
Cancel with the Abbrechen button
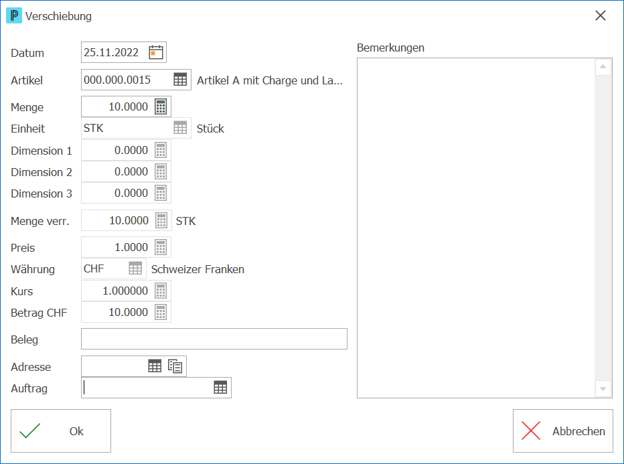pyautogui.click(x=563, y=431)
